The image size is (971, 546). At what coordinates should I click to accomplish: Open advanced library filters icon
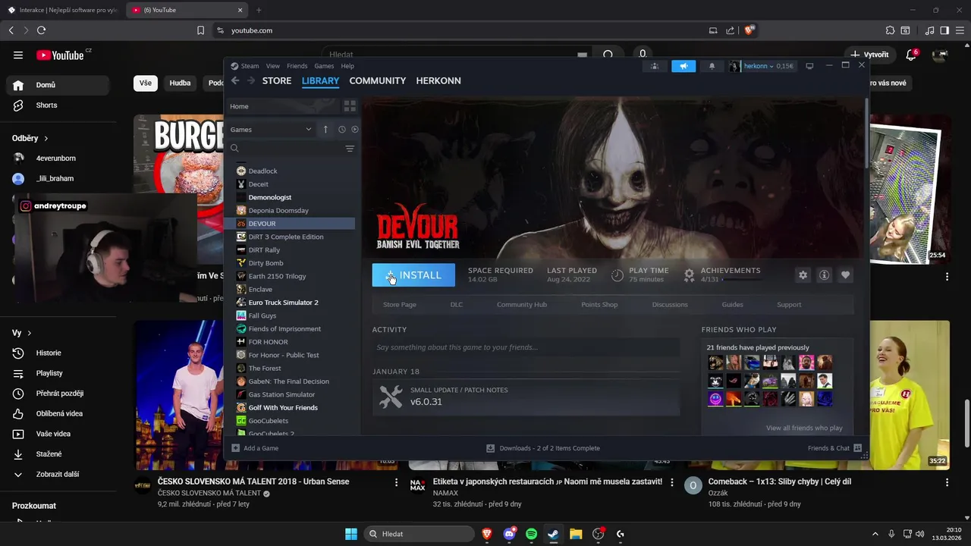(x=350, y=149)
